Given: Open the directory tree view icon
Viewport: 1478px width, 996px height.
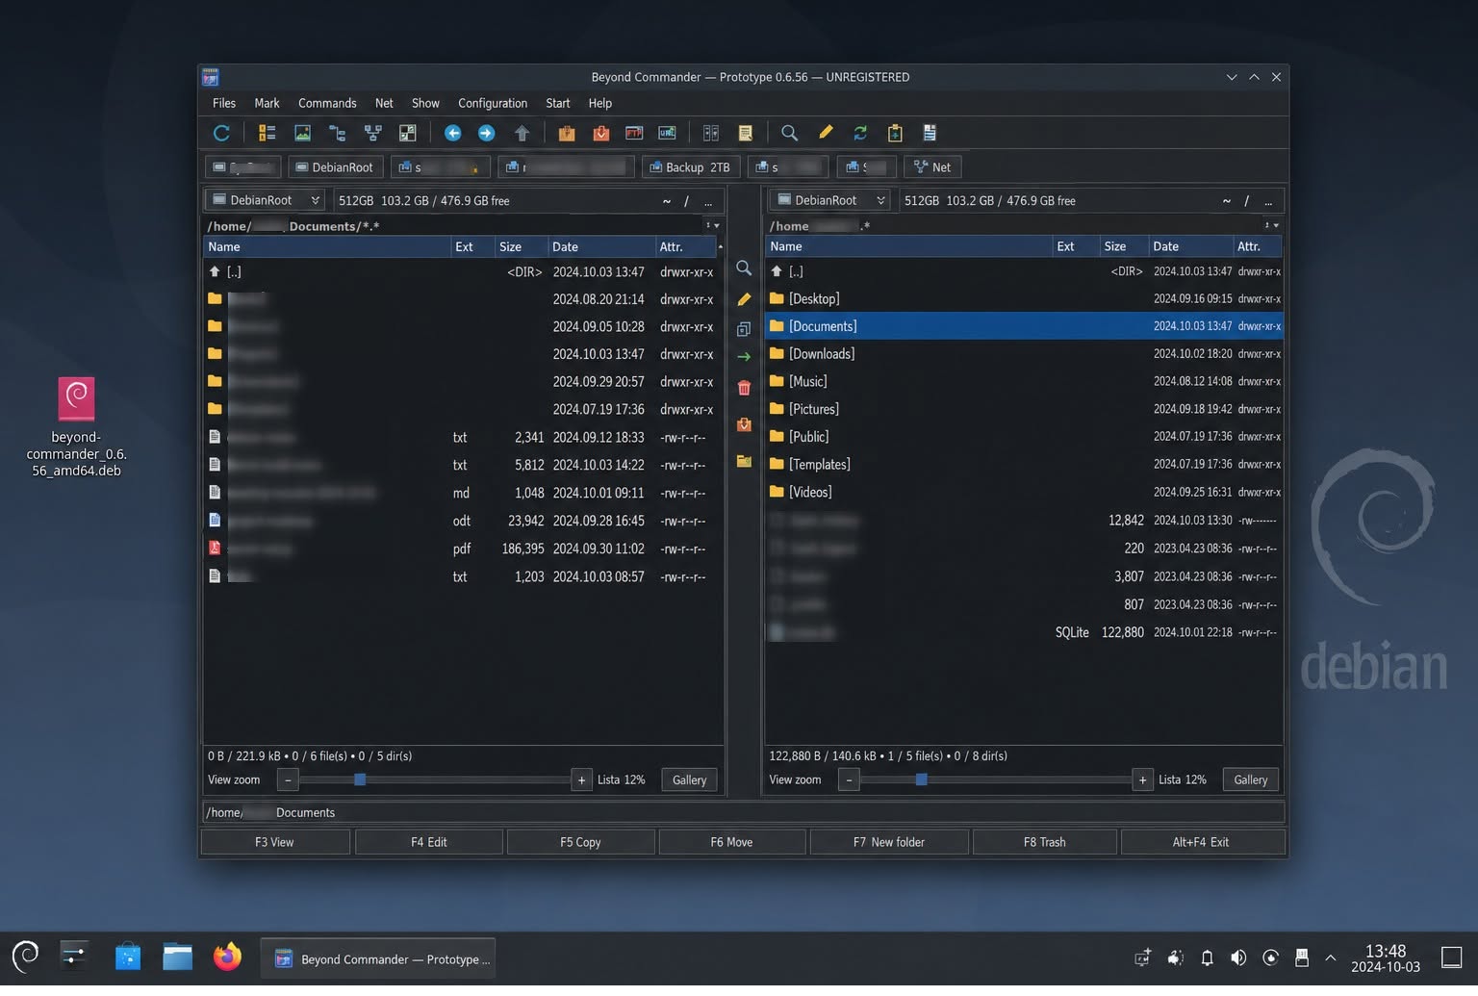Looking at the screenshot, I should 338,133.
